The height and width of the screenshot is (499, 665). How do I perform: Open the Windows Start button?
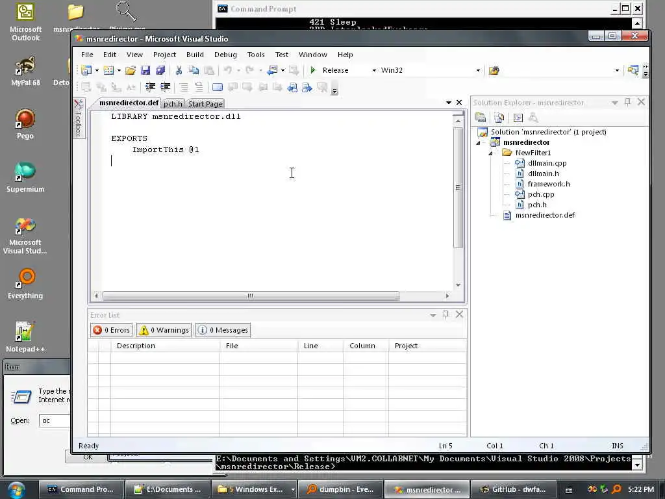[x=16, y=490]
